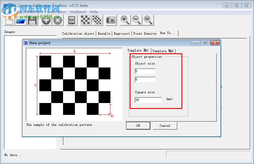
Task: Click "The sample of the calibration pattern" text
Action: pos(59,125)
